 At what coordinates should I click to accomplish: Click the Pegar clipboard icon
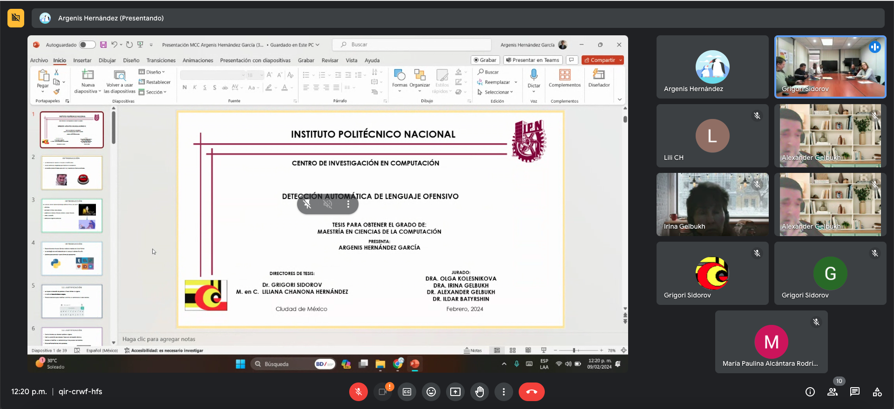(x=43, y=75)
